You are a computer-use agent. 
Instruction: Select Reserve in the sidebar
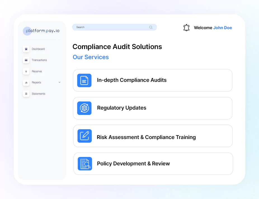[37, 71]
